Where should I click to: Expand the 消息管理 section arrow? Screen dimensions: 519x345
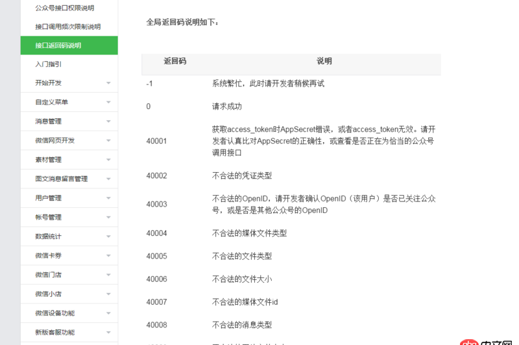click(x=108, y=121)
